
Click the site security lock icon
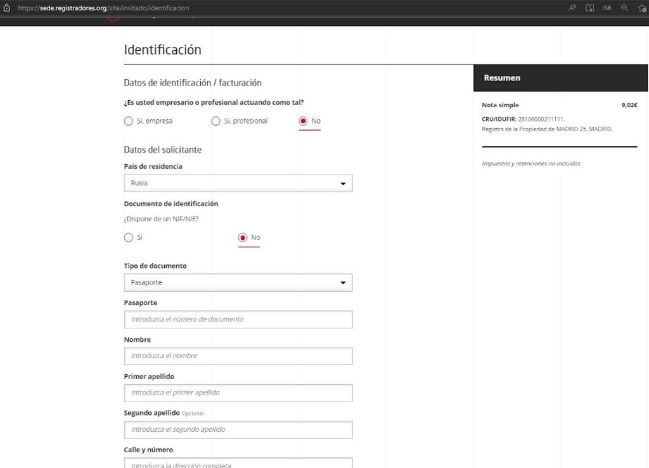tap(7, 8)
